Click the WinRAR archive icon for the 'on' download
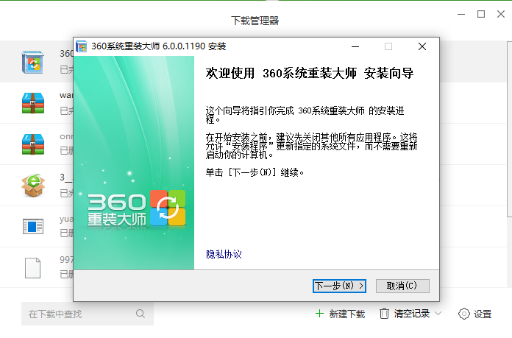512x338 pixels. point(32,144)
